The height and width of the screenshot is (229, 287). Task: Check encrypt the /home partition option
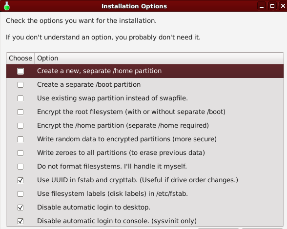(20, 126)
